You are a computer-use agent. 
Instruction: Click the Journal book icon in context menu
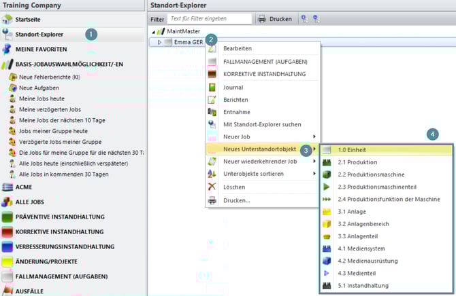point(212,88)
